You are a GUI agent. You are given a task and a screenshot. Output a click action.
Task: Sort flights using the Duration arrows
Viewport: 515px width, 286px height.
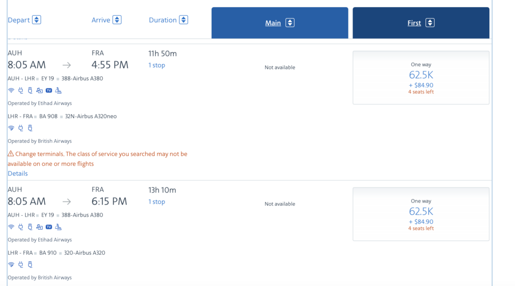click(x=184, y=20)
